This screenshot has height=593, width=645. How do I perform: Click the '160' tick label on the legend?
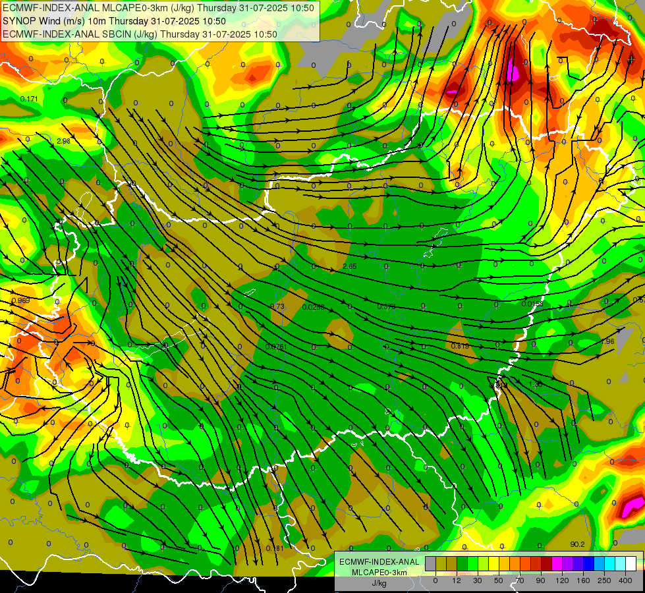[x=583, y=580]
